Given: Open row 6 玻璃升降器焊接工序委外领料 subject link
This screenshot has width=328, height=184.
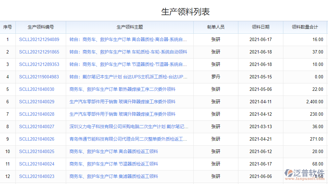Looking at the screenshot, I should (123, 102).
